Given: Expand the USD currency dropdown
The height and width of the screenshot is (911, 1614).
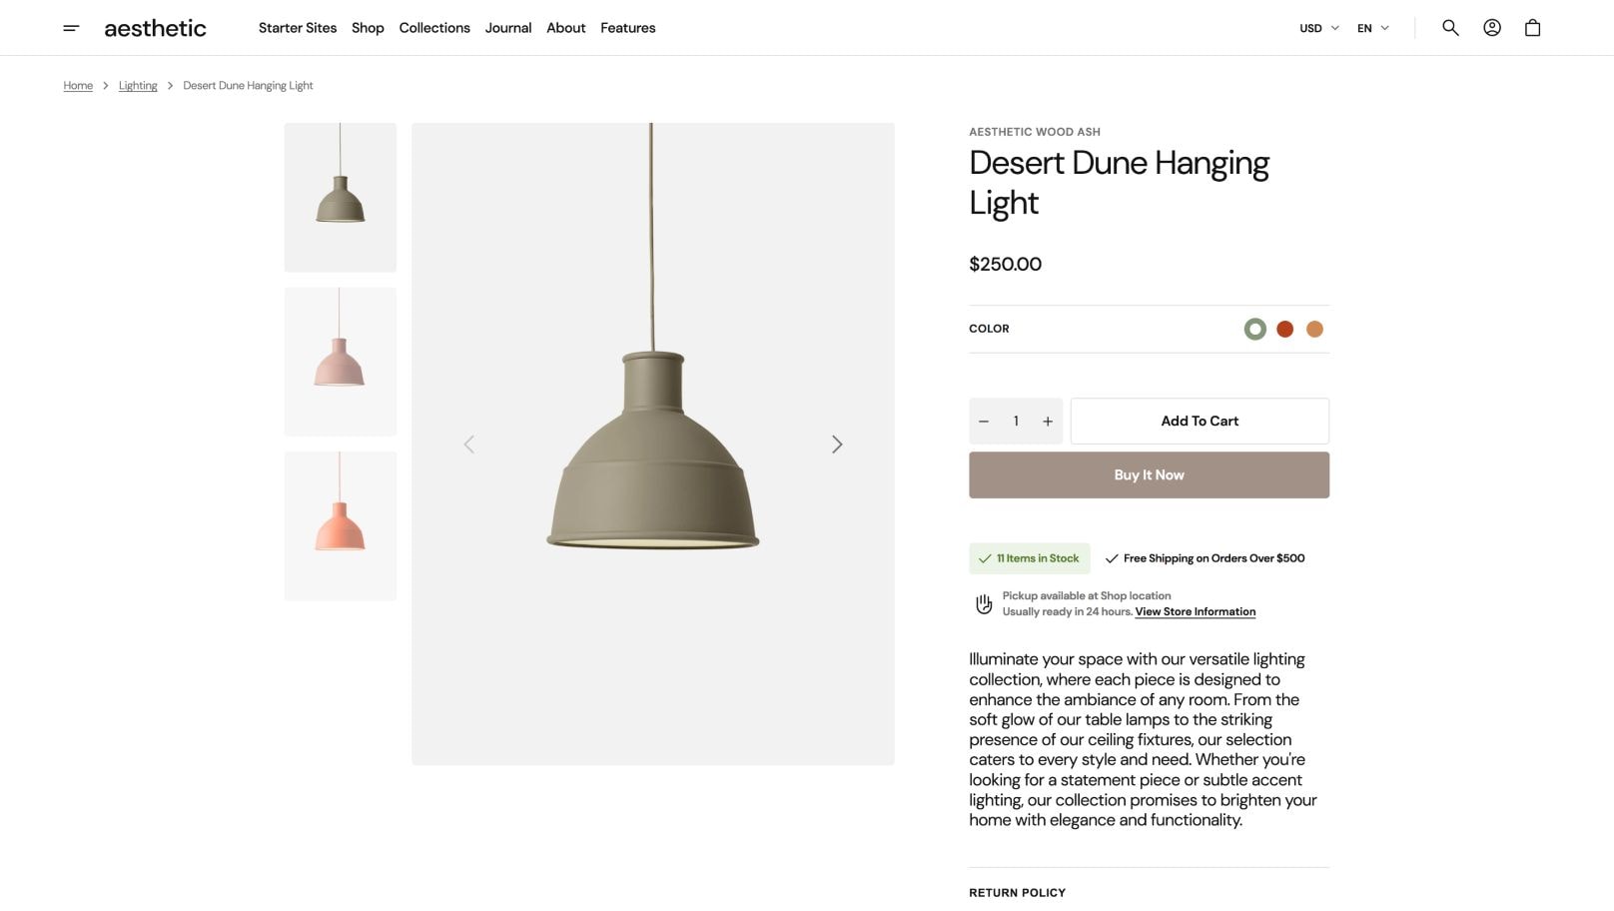Looking at the screenshot, I should pyautogui.click(x=1318, y=28).
